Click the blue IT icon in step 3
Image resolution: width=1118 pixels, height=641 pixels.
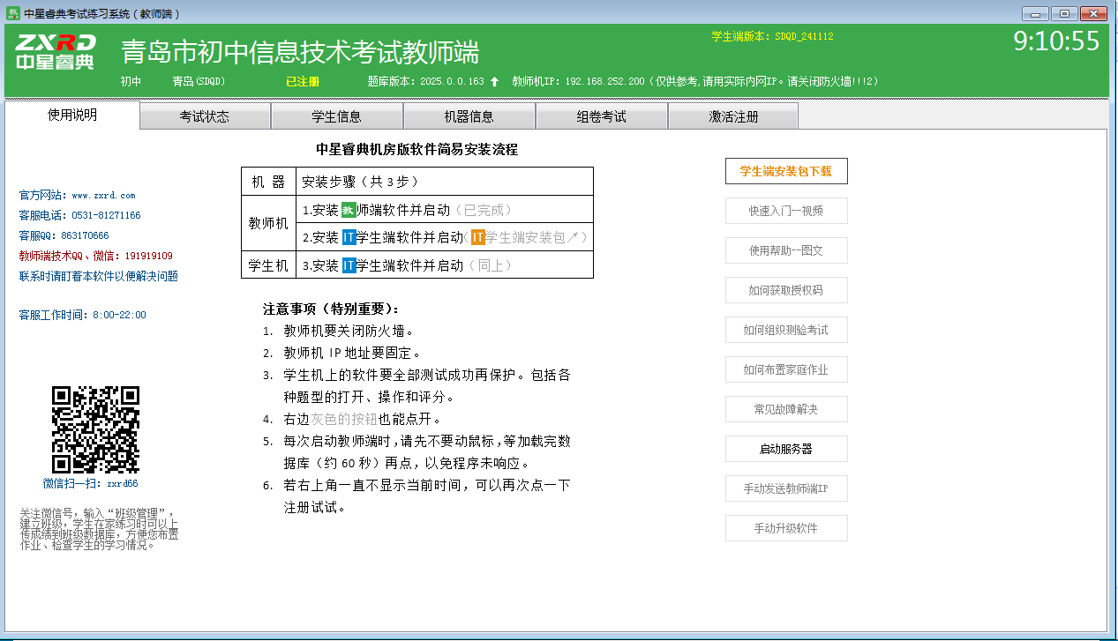click(349, 265)
